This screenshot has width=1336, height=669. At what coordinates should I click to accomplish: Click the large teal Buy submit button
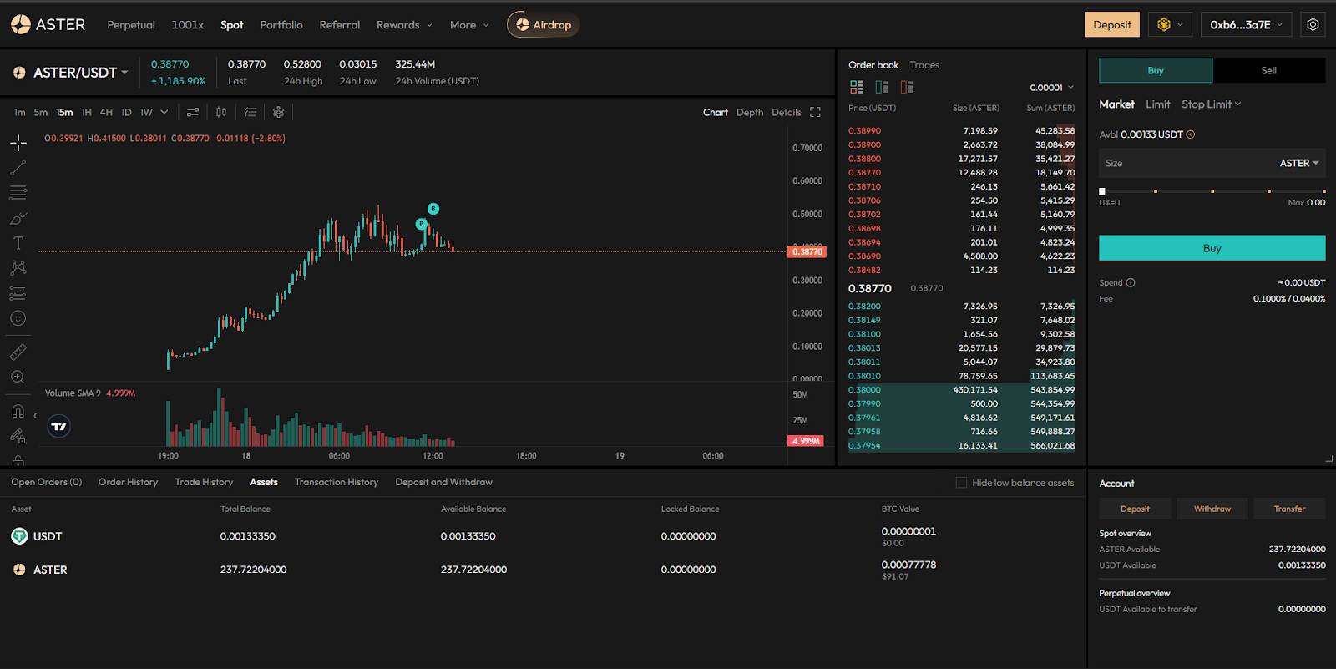click(1212, 248)
